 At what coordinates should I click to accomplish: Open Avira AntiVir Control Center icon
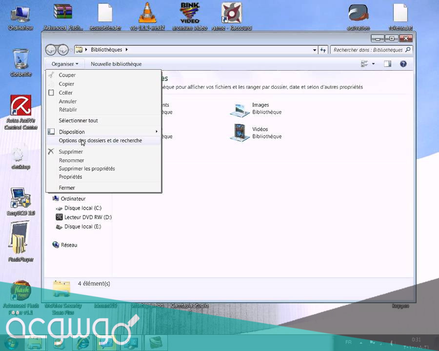20,106
